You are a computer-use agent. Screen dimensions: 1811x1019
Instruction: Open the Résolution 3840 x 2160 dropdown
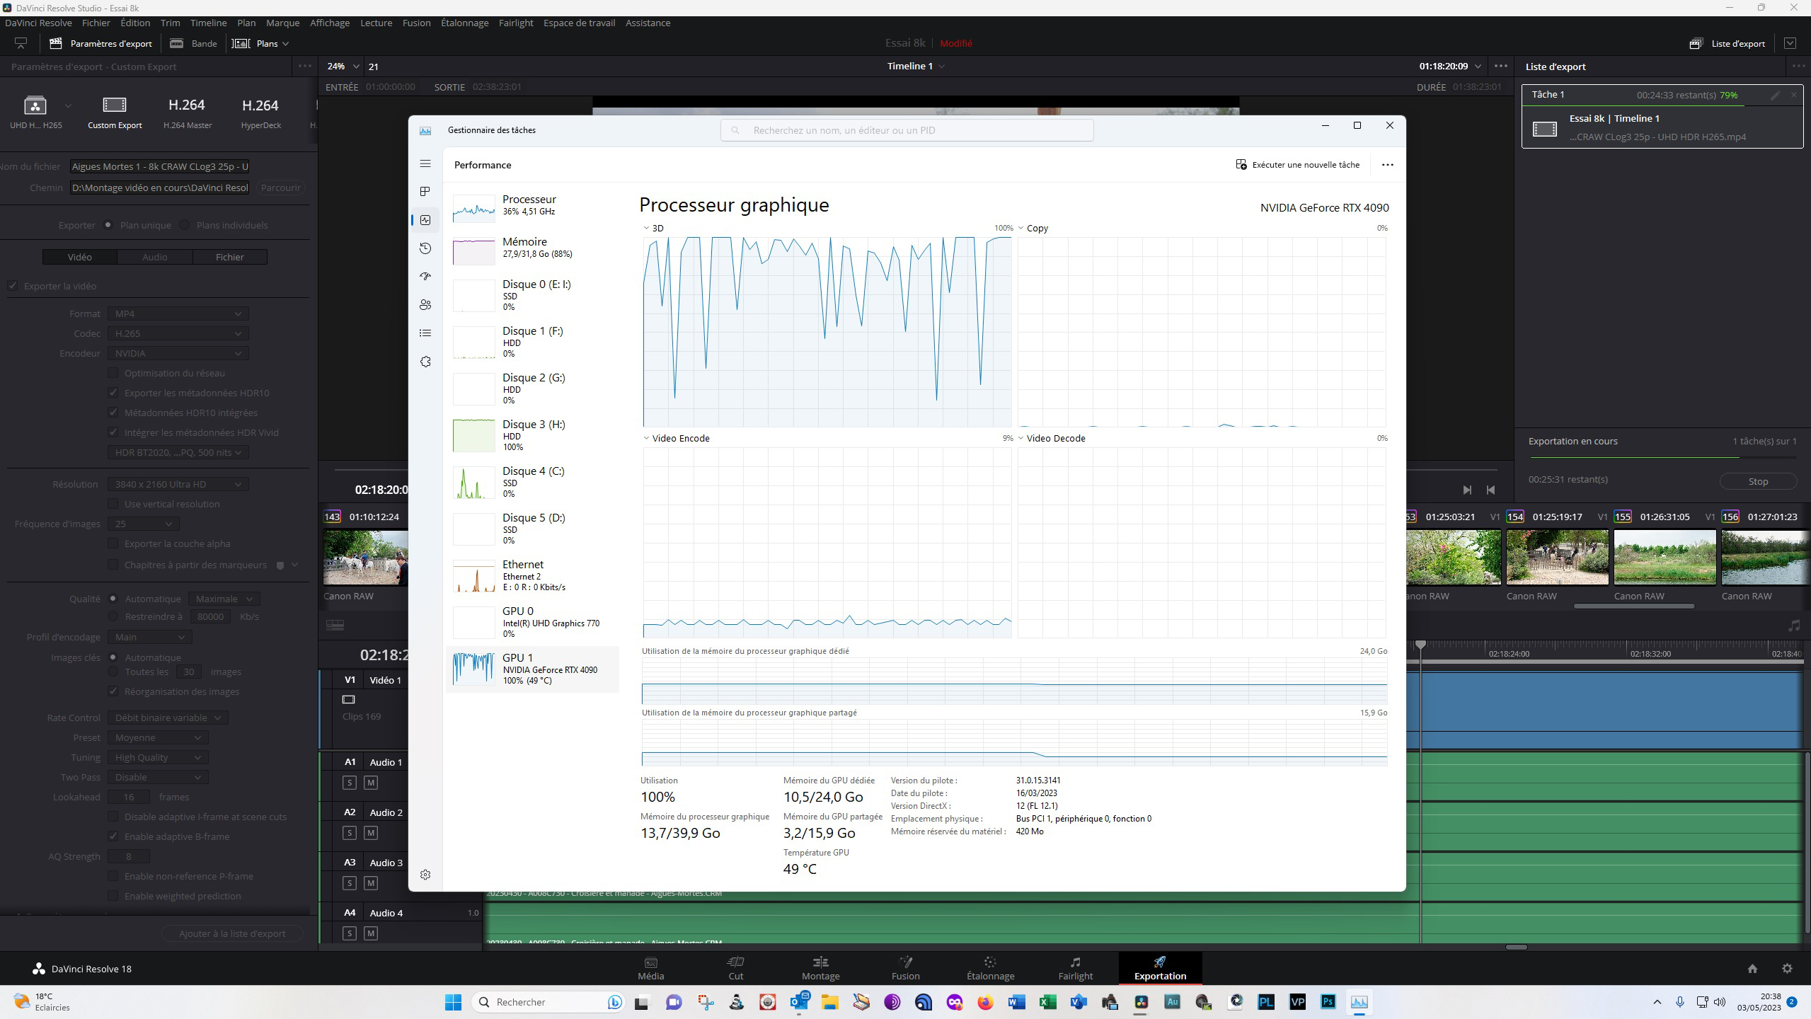(x=178, y=484)
